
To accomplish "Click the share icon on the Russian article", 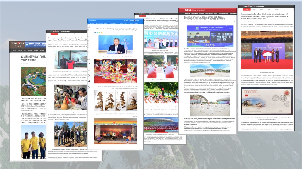I will pos(235,22).
